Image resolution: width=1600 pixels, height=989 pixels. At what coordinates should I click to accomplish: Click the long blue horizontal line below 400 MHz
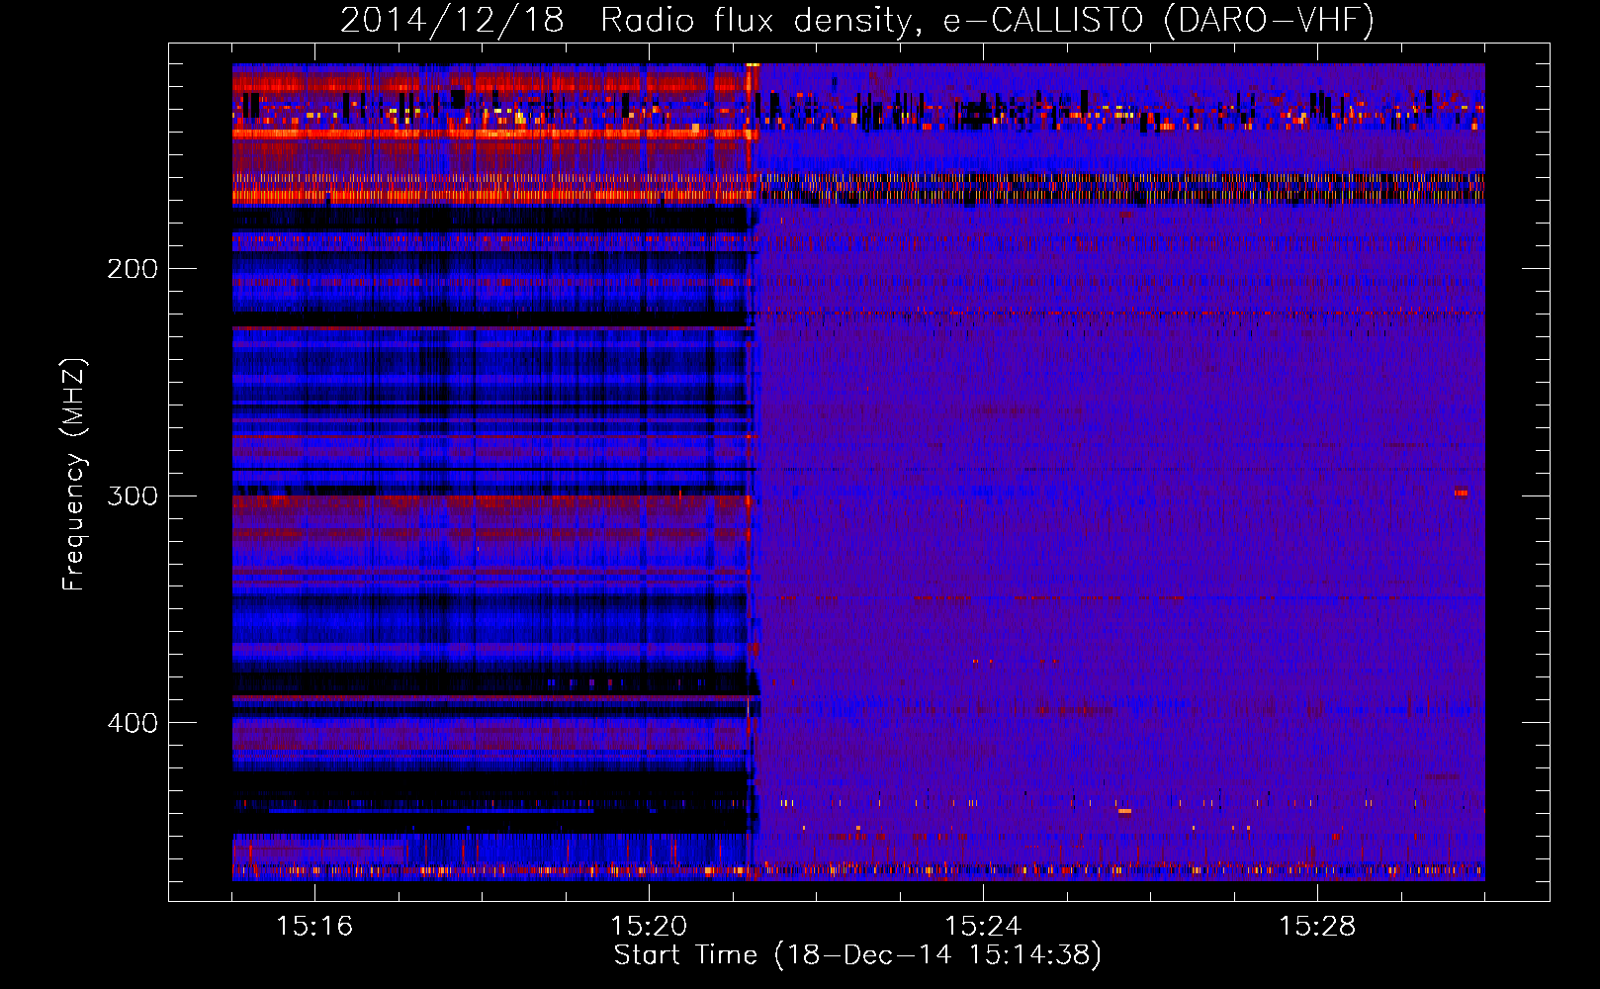(430, 811)
